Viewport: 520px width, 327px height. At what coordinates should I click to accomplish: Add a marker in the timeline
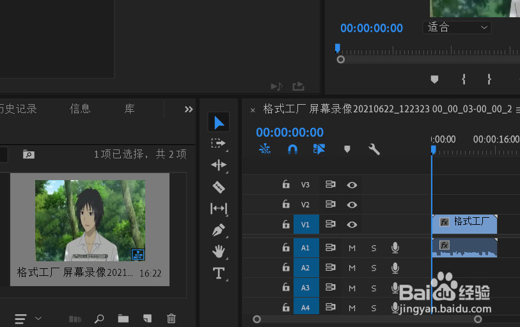(347, 149)
